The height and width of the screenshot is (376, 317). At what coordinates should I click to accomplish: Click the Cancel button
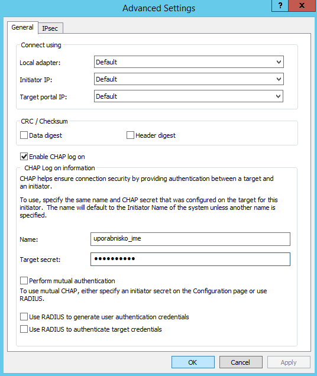(x=241, y=362)
